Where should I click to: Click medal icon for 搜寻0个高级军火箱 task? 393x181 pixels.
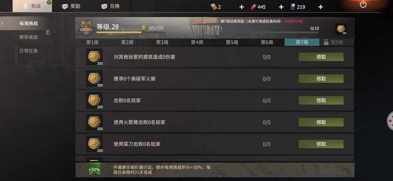[x=94, y=79]
